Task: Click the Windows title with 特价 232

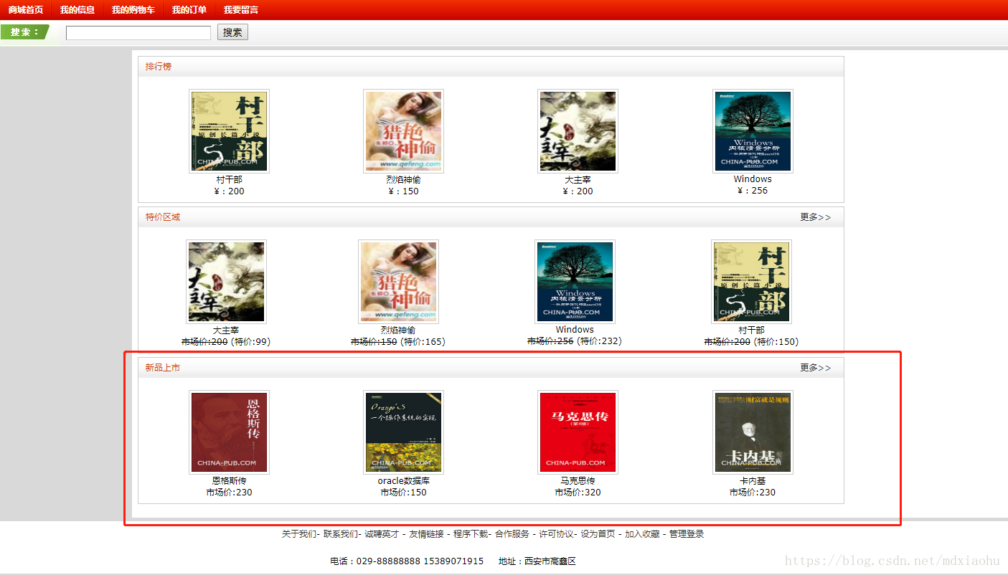Action: coord(575,330)
